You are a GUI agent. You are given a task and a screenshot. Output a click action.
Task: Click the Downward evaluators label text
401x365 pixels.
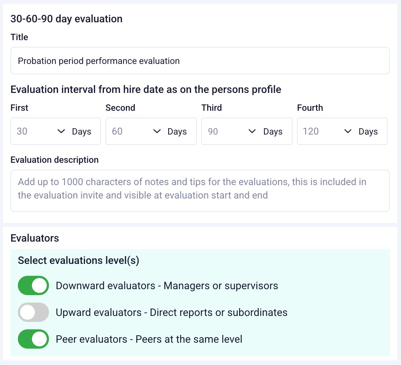click(167, 285)
